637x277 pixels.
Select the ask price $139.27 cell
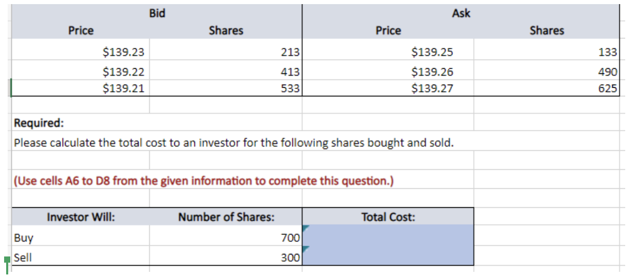pyautogui.click(x=388, y=88)
